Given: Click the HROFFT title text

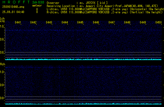Looking at the screenshot, I should (16, 2).
